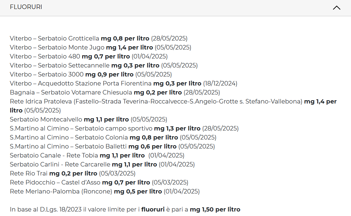The image size is (351, 216).
Task: Click the Rete Merlano-Palomba (Roncone) entry
Action: (x=104, y=191)
